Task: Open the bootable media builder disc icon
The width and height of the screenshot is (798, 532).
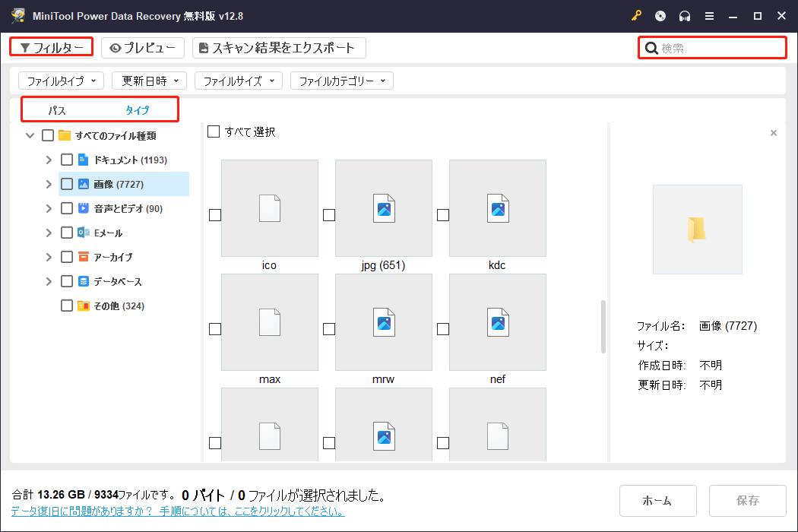Action: (660, 15)
